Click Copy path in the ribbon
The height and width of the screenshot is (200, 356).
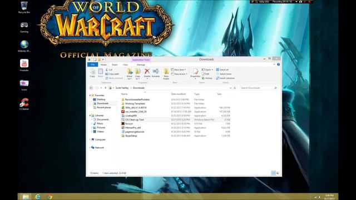(x=112, y=74)
